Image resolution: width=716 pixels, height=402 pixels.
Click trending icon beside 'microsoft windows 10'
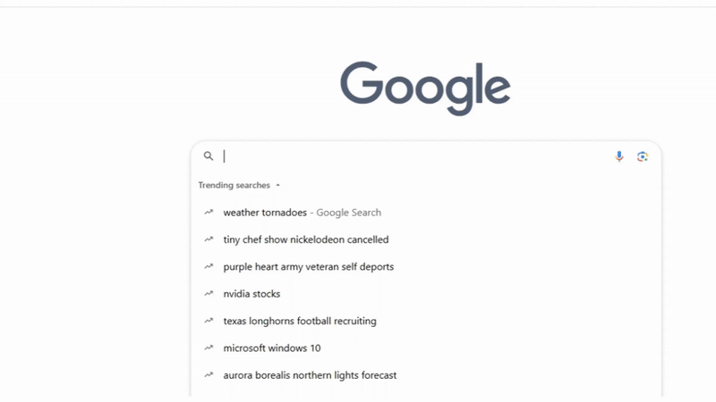(209, 348)
